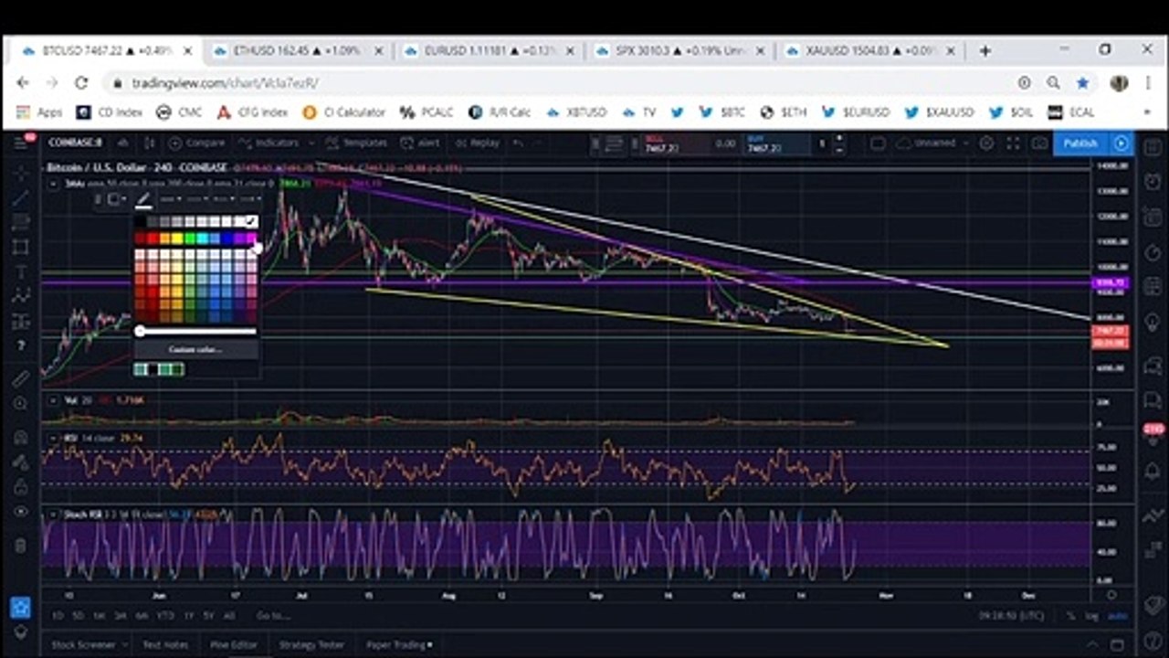Open the candle chart style selector
The height and width of the screenshot is (658, 1169).
tap(150, 143)
